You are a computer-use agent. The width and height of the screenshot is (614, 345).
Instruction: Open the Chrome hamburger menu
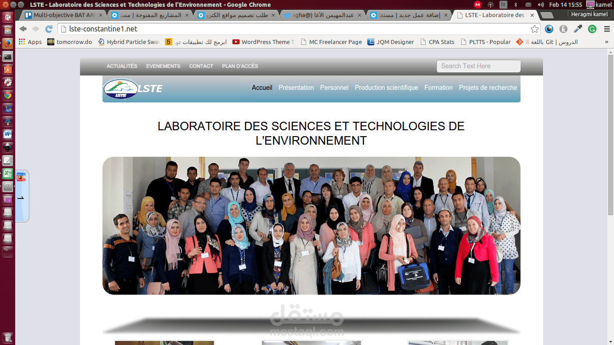tap(607, 29)
